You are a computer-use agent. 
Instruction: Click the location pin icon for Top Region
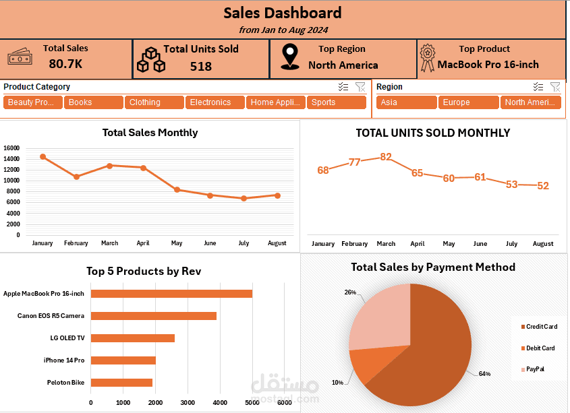pos(290,57)
